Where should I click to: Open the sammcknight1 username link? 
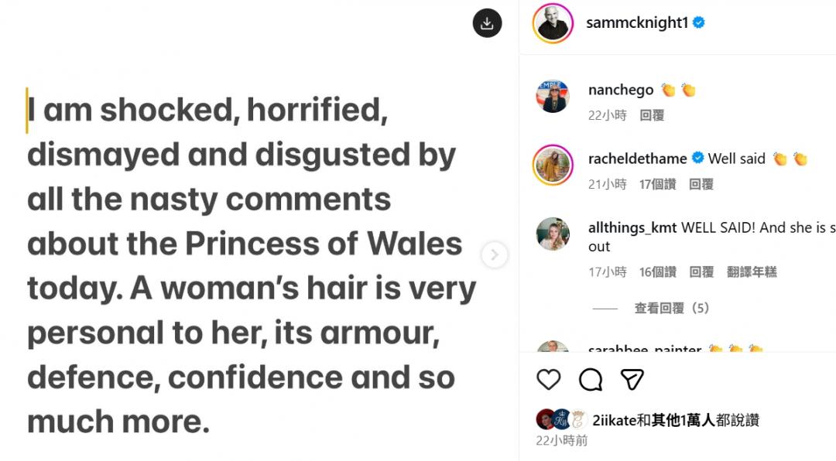pos(636,23)
